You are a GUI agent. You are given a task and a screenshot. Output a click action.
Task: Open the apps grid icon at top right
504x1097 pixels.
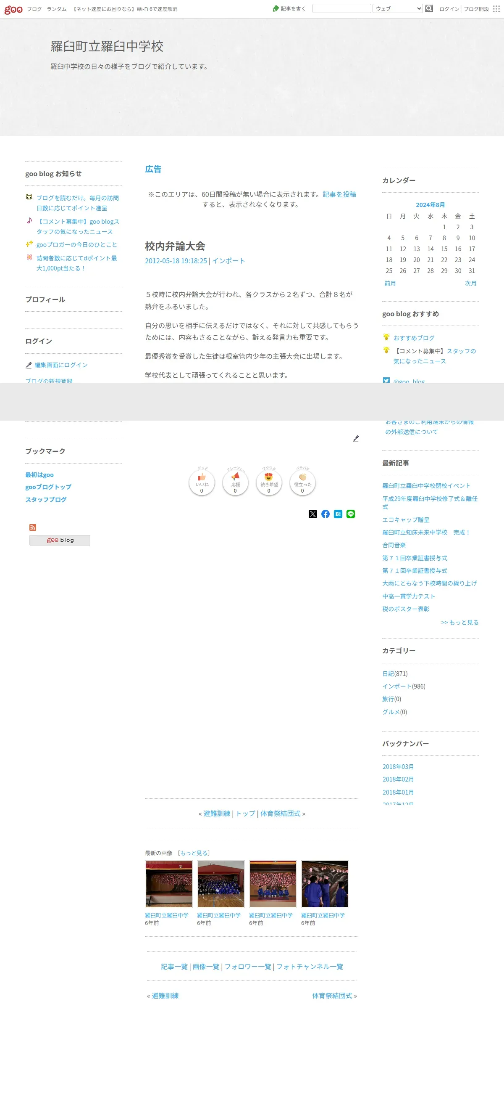click(x=496, y=8)
